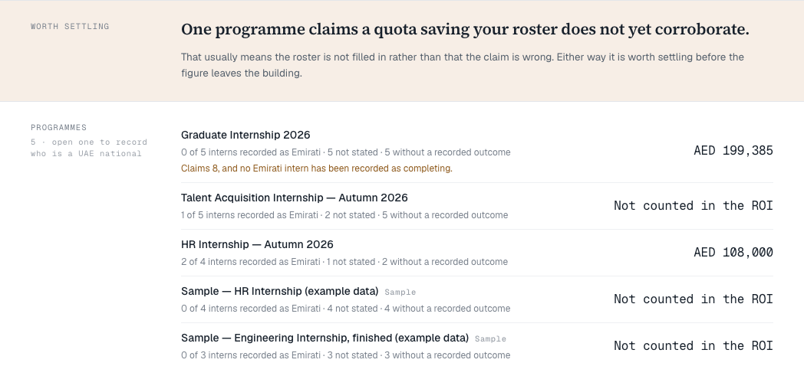Click the Sample badge beside HR Internship example
804x389 pixels.
tap(400, 293)
